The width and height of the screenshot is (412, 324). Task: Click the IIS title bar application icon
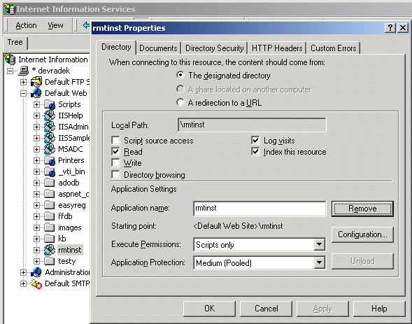tap(10, 9)
